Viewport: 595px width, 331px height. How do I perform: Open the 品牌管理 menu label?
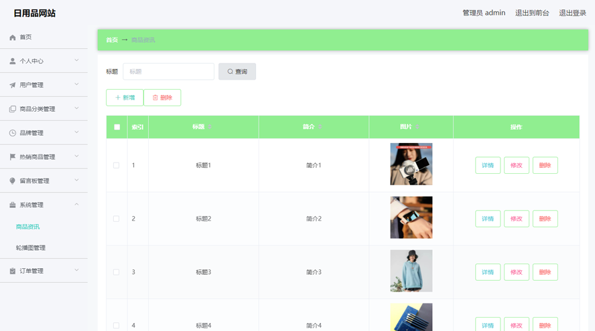click(x=31, y=133)
